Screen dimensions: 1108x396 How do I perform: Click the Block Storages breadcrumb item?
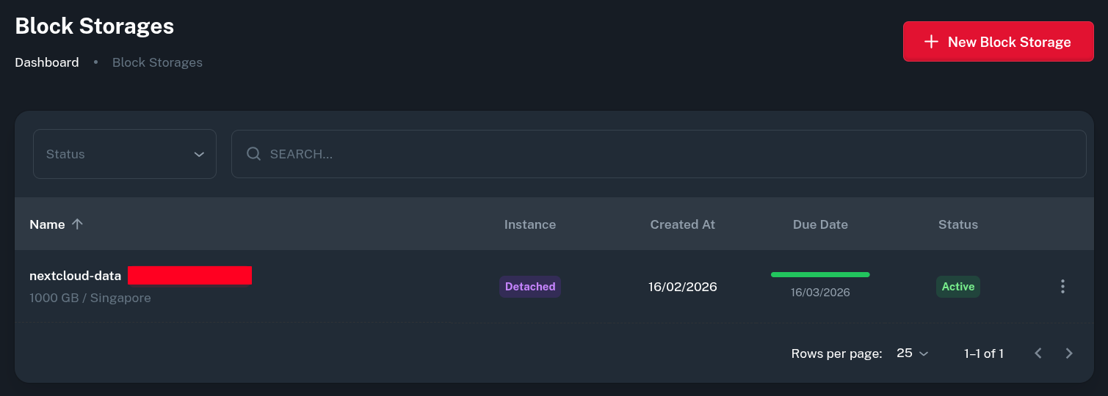click(x=157, y=62)
